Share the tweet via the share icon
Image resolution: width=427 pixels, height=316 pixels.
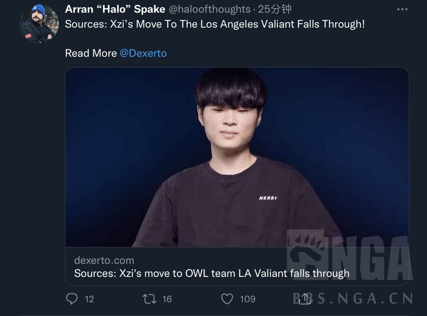pos(305,299)
